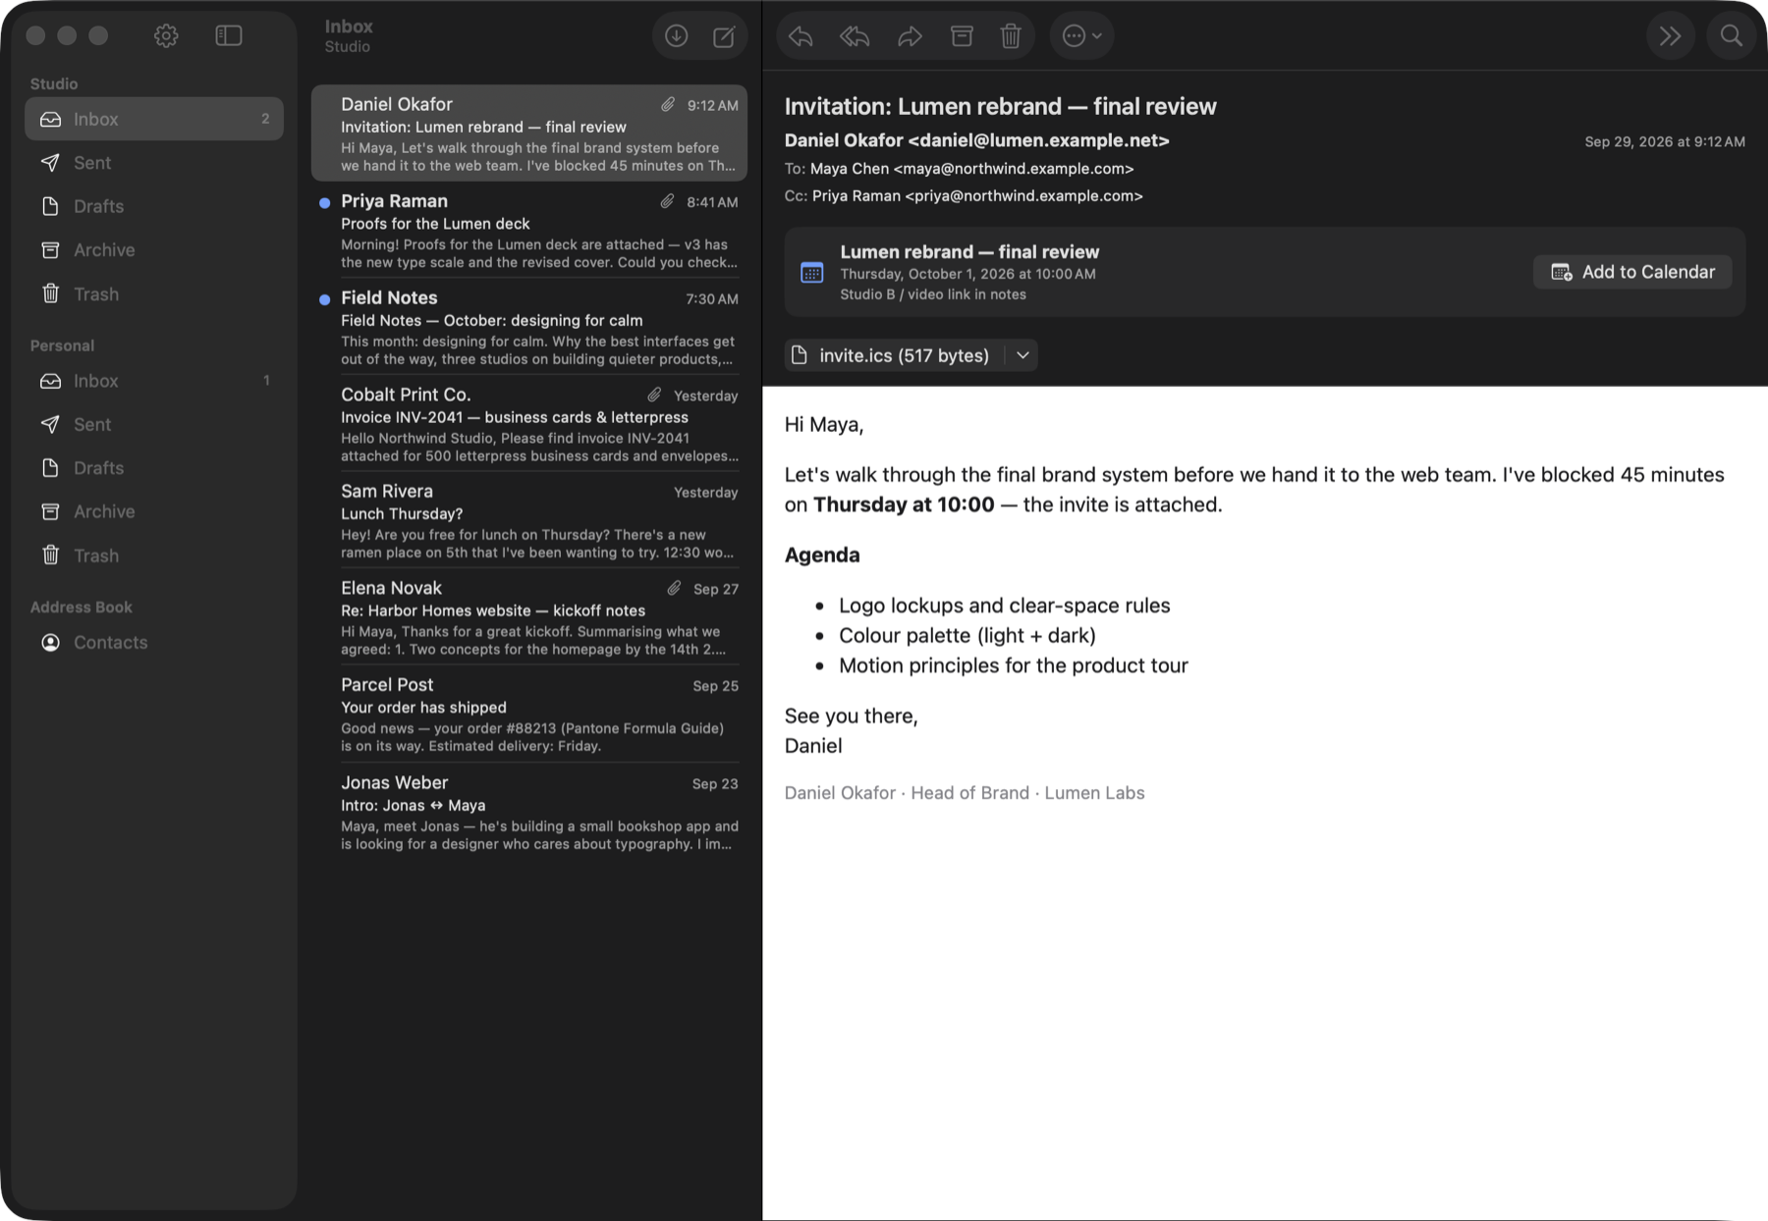This screenshot has height=1221, width=1768.
Task: Open Contacts in Address Book
Action: pos(154,642)
